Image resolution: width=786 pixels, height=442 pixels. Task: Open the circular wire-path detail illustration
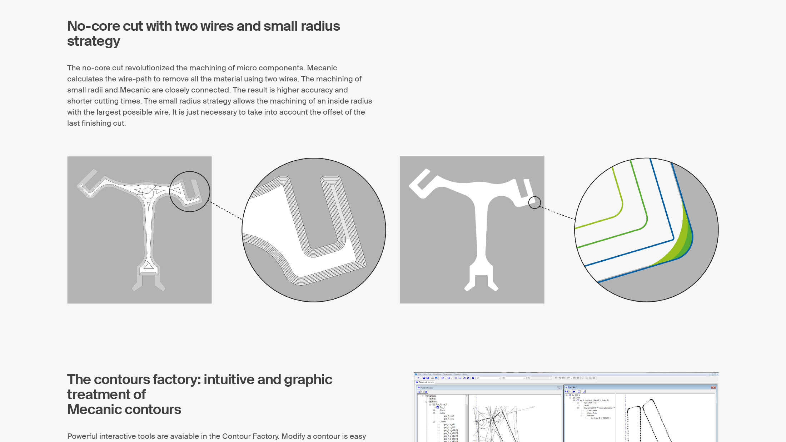pyautogui.click(x=314, y=230)
